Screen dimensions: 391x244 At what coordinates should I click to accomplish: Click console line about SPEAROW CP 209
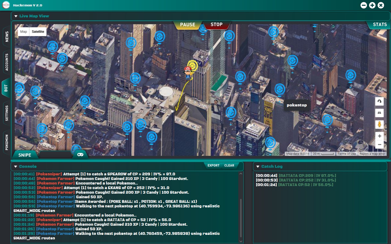point(94,174)
